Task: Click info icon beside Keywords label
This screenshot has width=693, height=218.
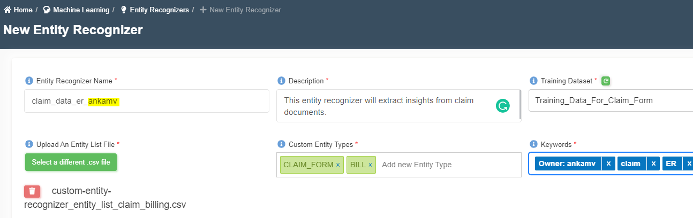Action: click(533, 144)
